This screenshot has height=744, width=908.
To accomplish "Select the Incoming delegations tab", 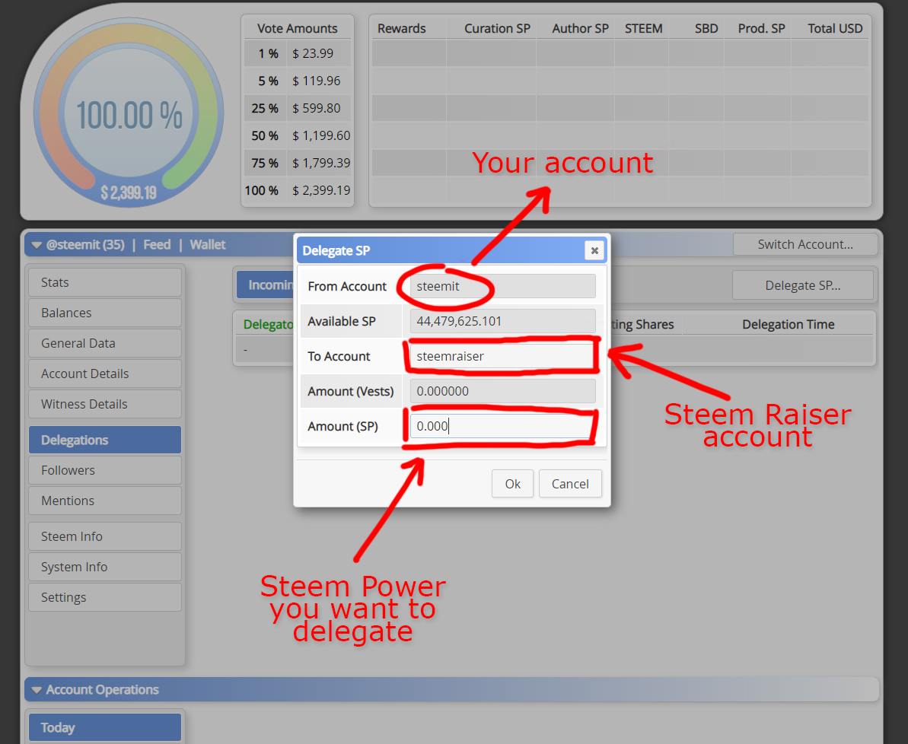I will (266, 285).
